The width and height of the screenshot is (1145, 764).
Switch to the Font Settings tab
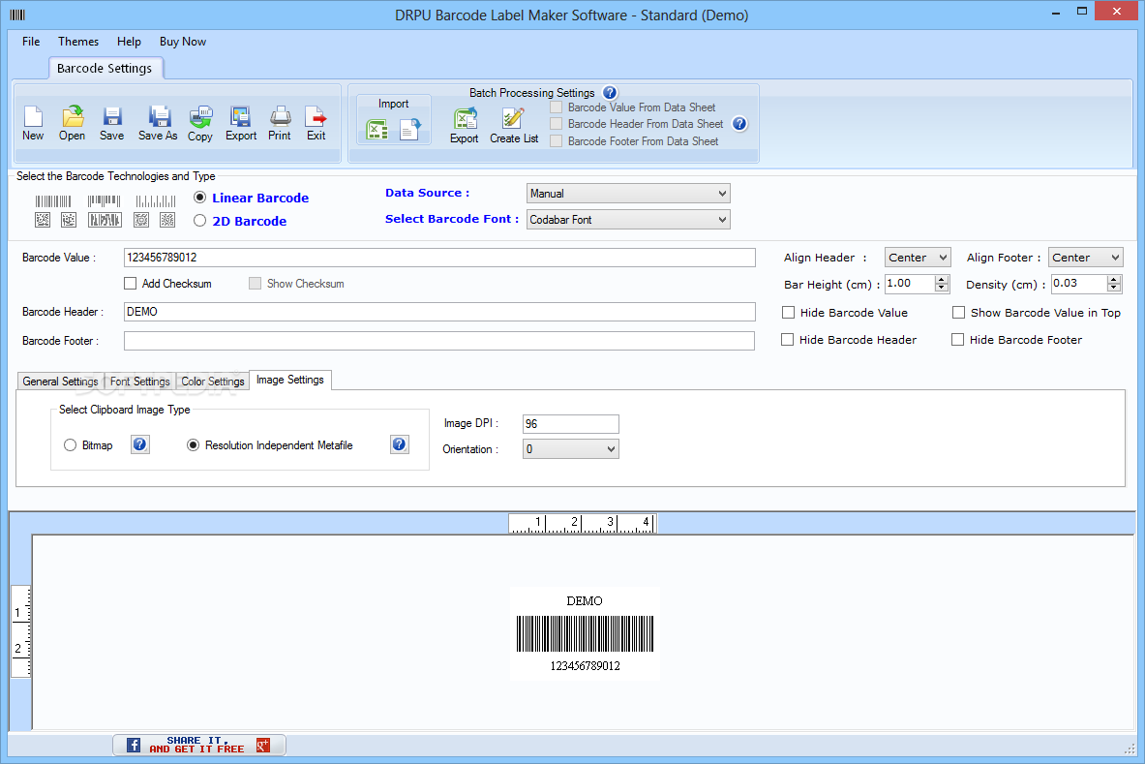pos(139,382)
